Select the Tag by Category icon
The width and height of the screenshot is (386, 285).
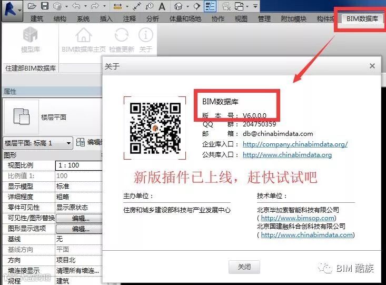[x=150, y=6]
